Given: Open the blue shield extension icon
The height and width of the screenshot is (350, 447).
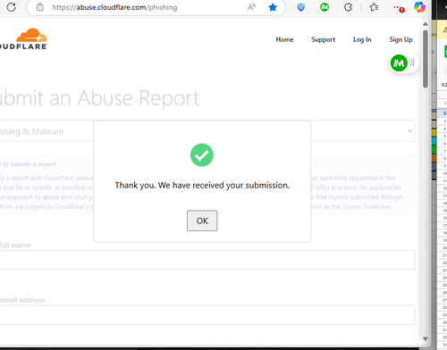Looking at the screenshot, I should (301, 7).
